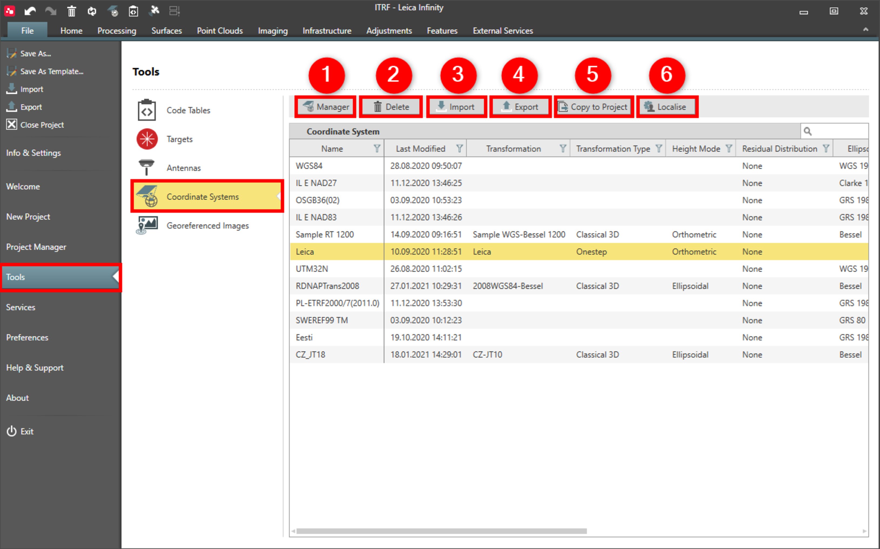
Task: Open the Project Manager page
Action: (x=36, y=247)
